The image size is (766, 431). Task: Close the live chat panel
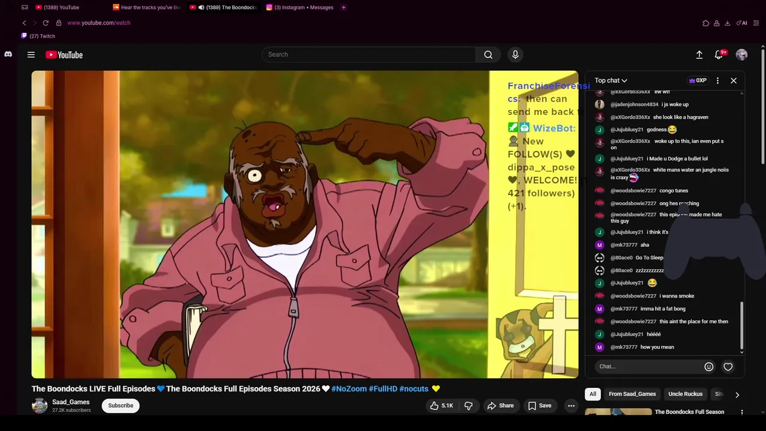pyautogui.click(x=734, y=80)
